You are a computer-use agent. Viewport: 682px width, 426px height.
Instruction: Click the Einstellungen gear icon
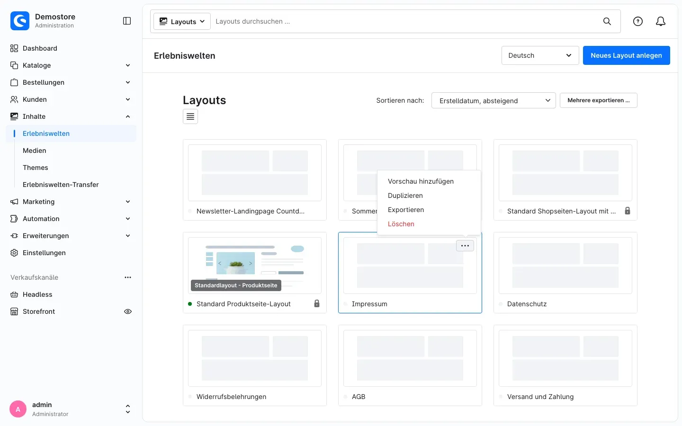point(14,253)
